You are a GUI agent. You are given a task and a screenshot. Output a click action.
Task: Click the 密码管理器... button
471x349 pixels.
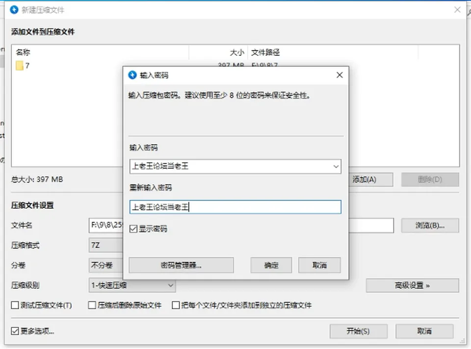click(181, 265)
